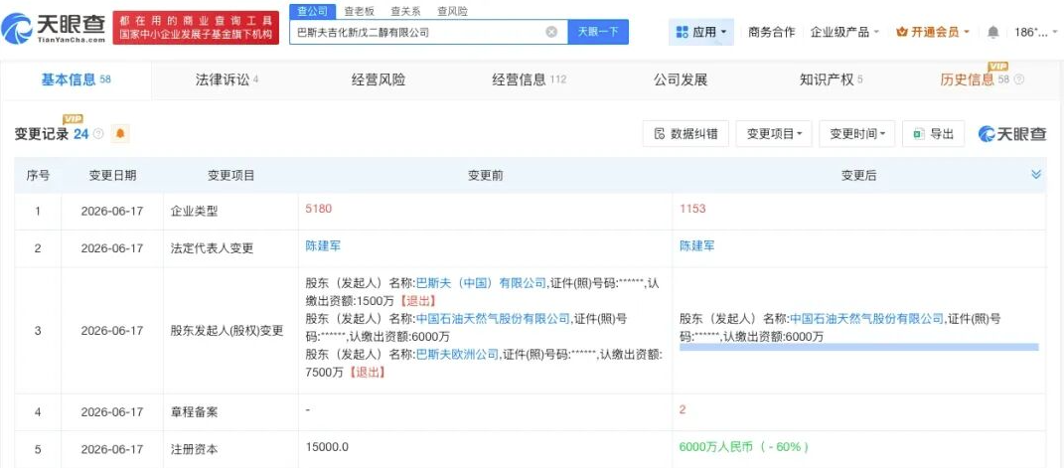Screen dimensions: 1064x468
Task: Click the change-record alert bell icon
Action: click(120, 134)
